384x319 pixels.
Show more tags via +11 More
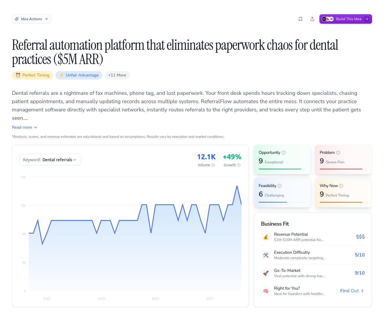pos(117,75)
